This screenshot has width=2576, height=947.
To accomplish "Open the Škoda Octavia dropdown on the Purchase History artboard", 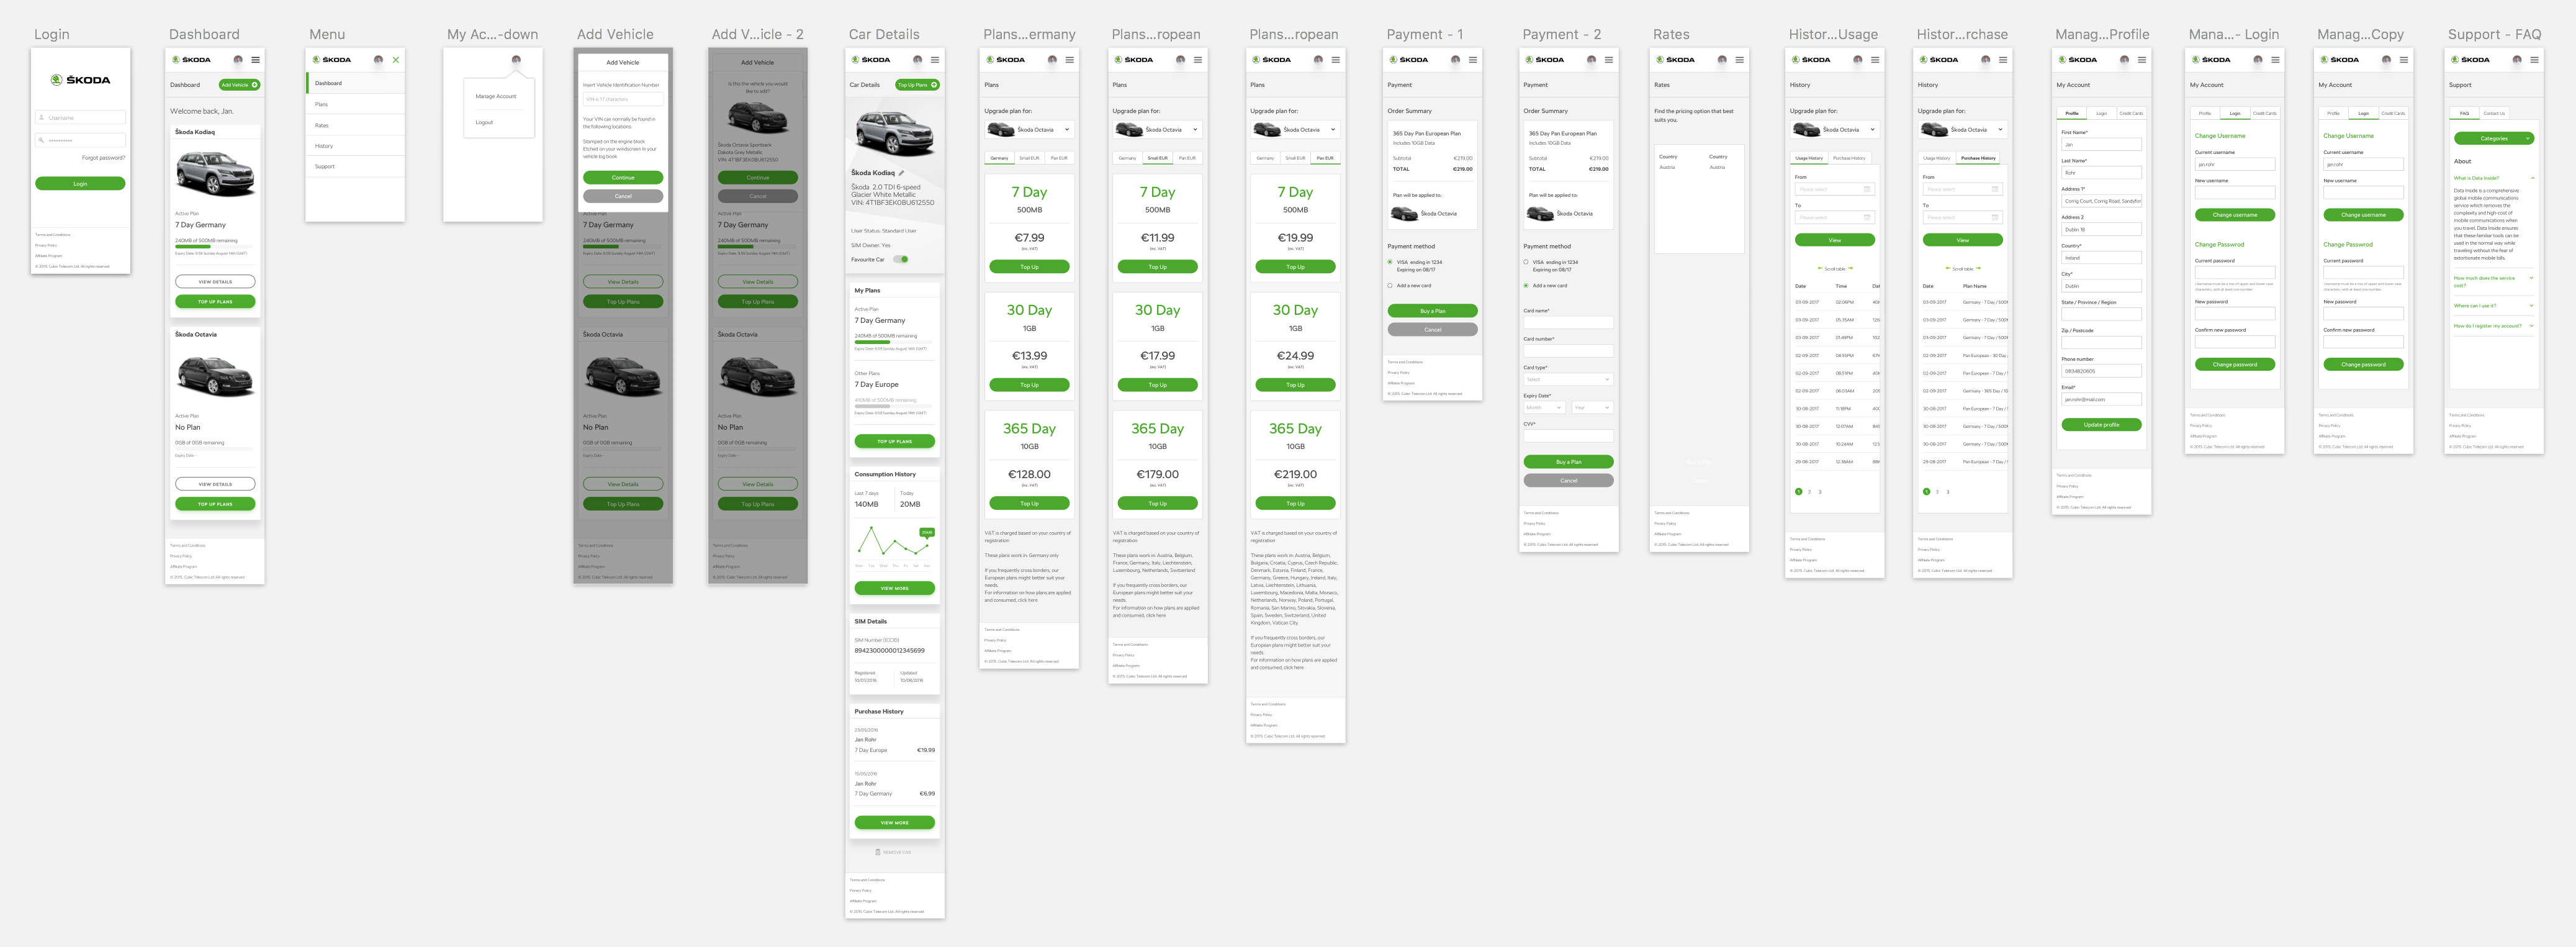I will 1963,130.
